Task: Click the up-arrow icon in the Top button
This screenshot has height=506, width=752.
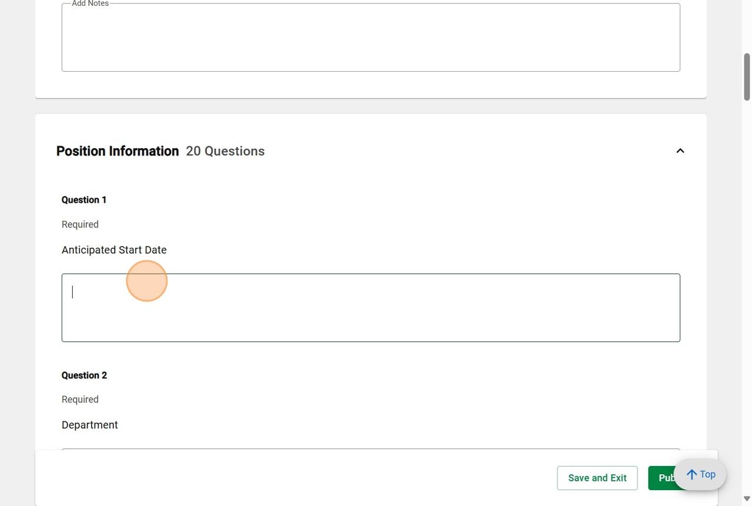Action: pos(692,475)
